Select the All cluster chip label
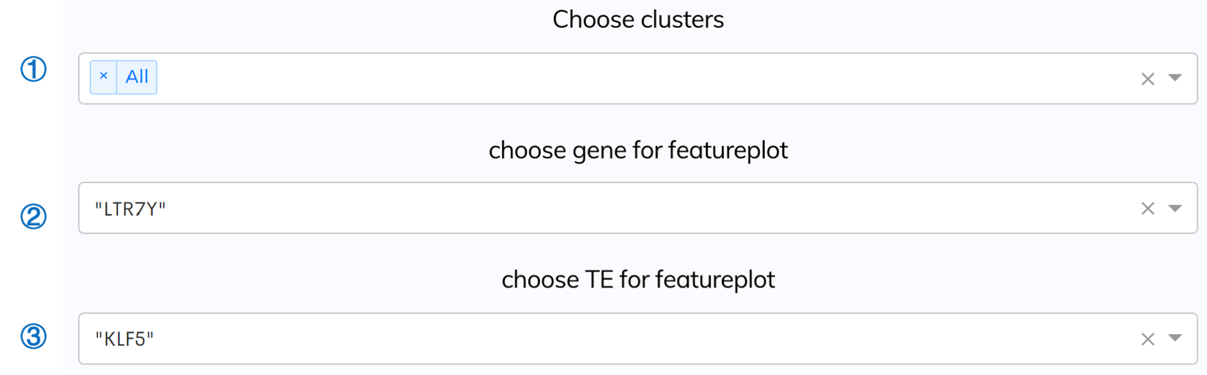The height and width of the screenshot is (375, 1207). click(137, 76)
